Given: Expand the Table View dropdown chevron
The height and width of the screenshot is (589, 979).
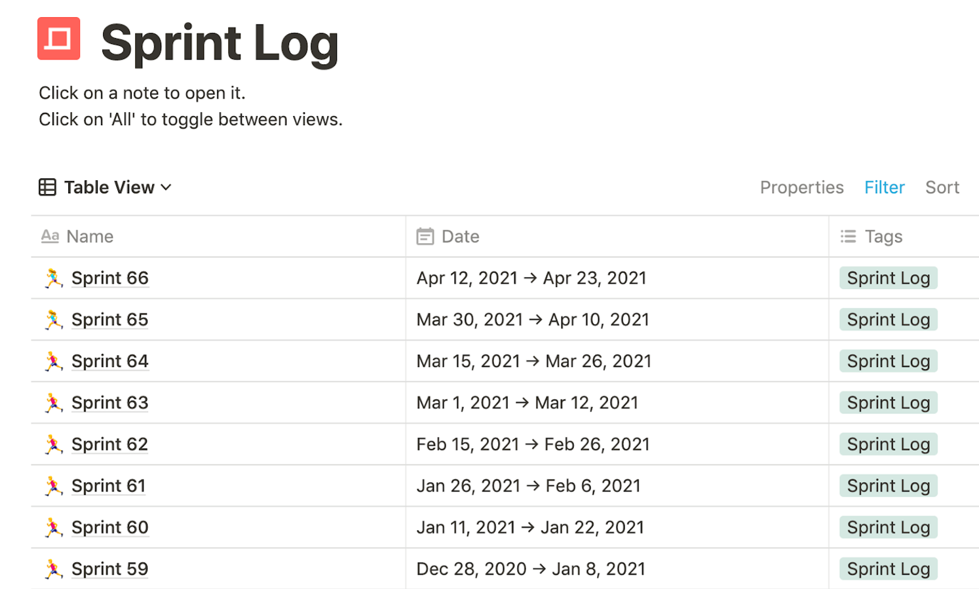Looking at the screenshot, I should tap(166, 187).
